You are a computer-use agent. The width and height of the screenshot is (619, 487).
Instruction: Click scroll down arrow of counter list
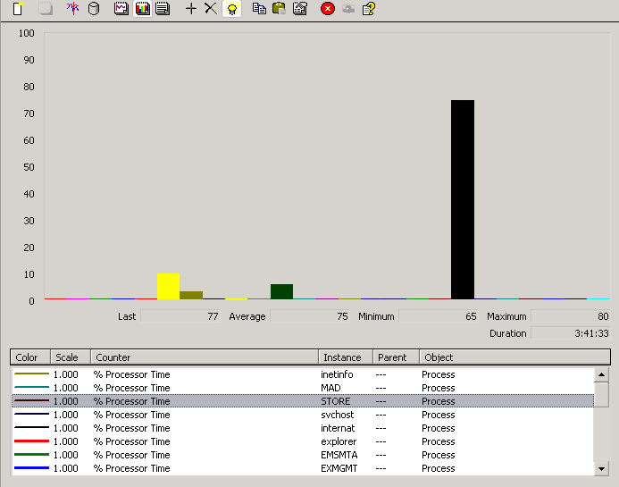tap(601, 469)
